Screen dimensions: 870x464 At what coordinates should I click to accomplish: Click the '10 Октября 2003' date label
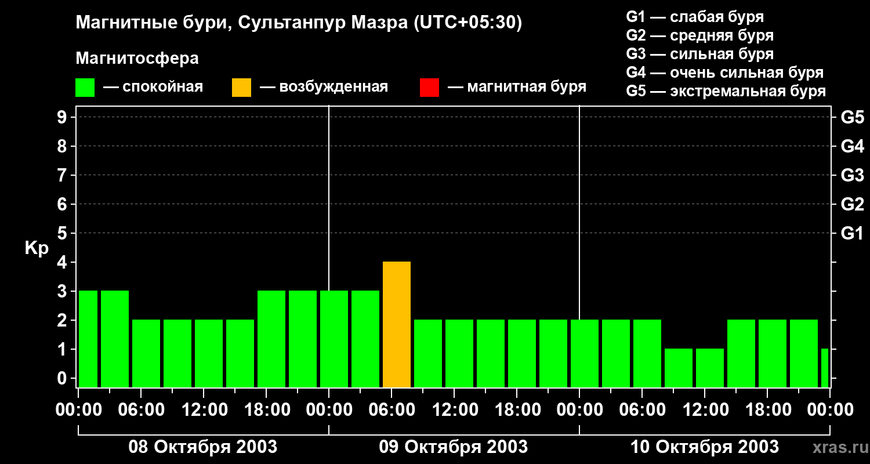[705, 447]
